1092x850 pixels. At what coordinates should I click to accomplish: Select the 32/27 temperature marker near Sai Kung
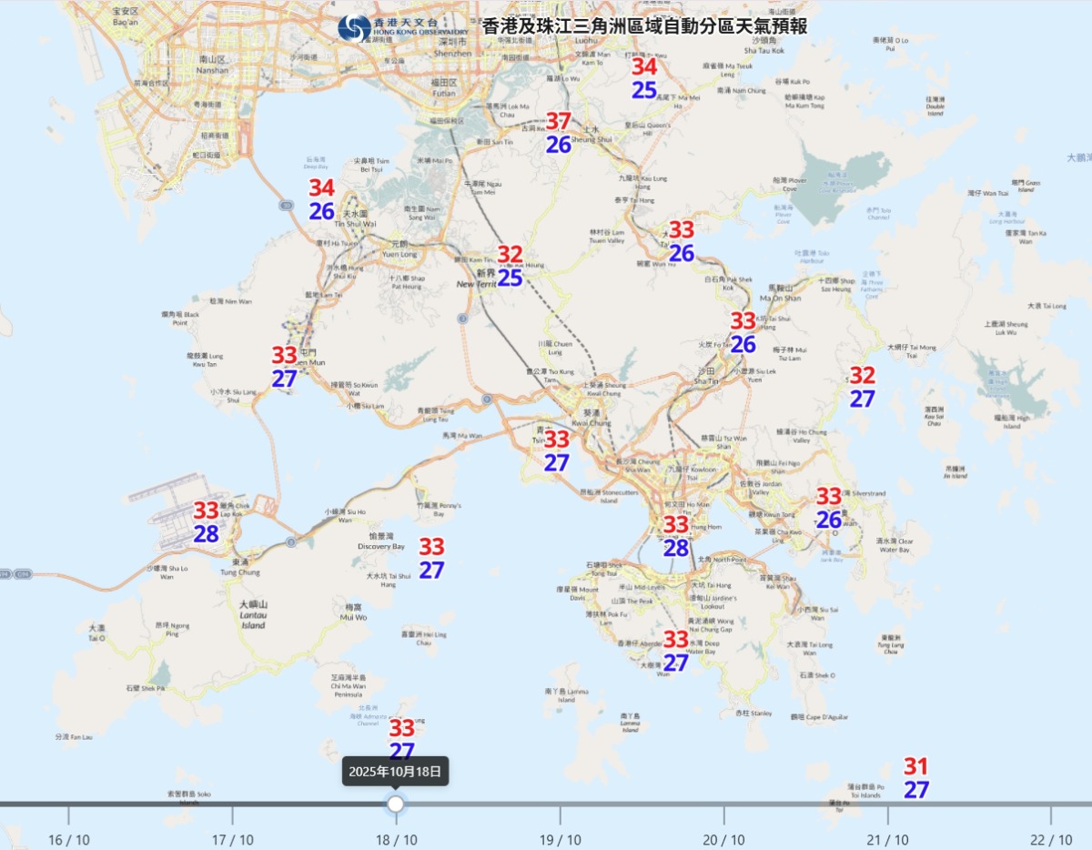point(863,387)
